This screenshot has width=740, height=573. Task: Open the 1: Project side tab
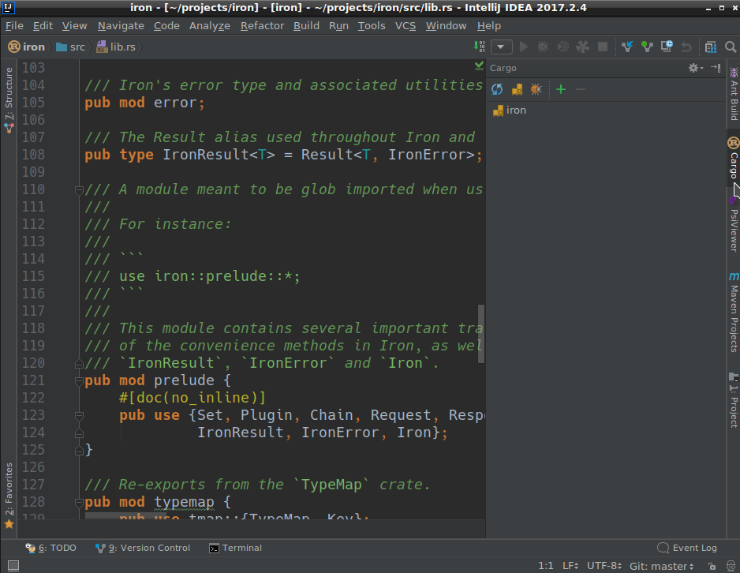734,400
